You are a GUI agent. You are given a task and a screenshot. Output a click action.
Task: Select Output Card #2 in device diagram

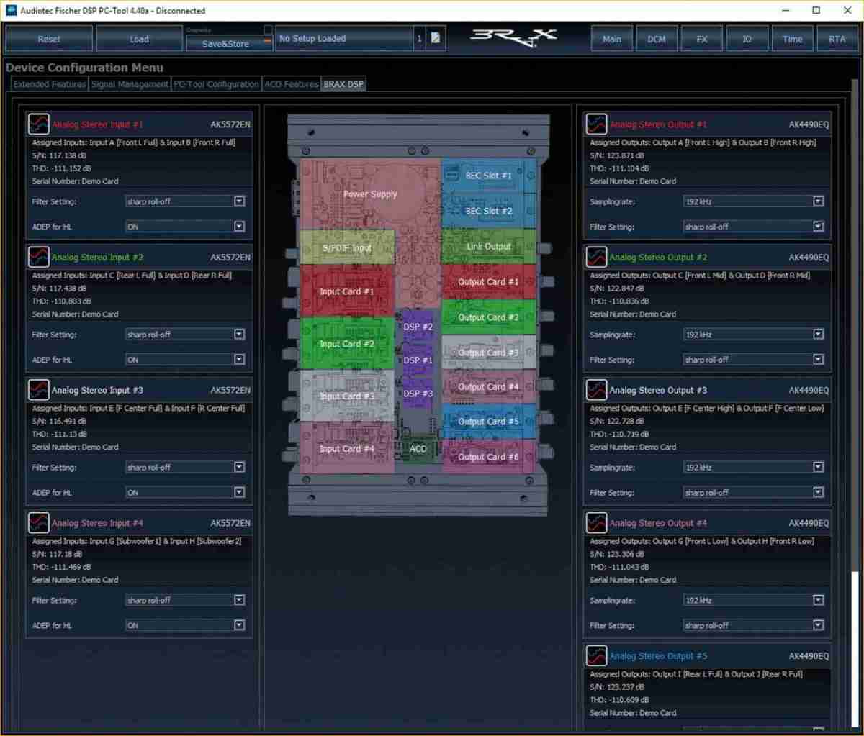click(x=488, y=317)
